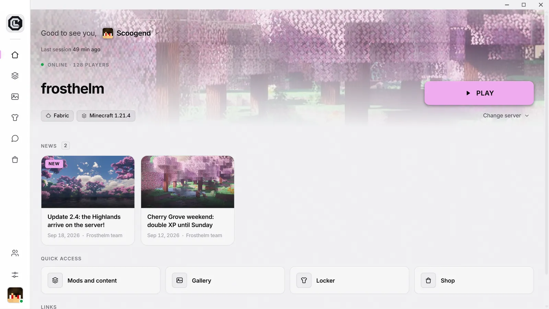Maximize the launcher window

tap(524, 5)
